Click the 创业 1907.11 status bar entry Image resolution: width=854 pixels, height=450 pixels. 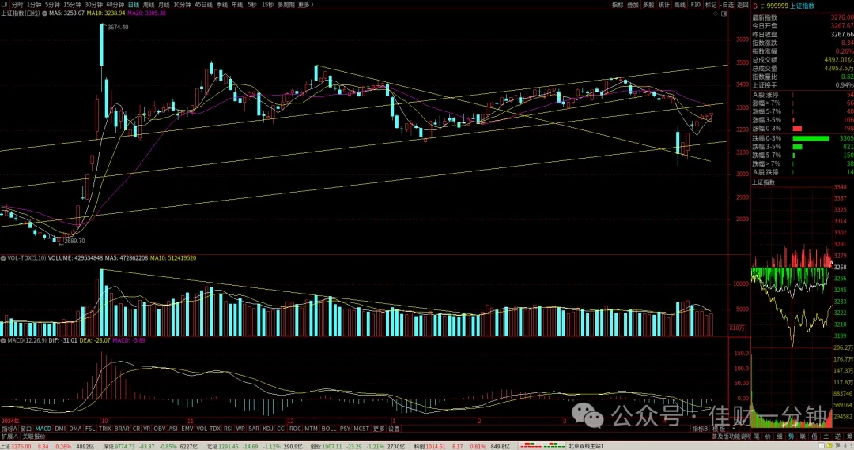(358, 446)
